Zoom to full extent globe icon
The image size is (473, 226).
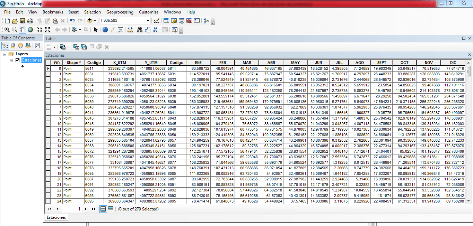click(x=30, y=30)
